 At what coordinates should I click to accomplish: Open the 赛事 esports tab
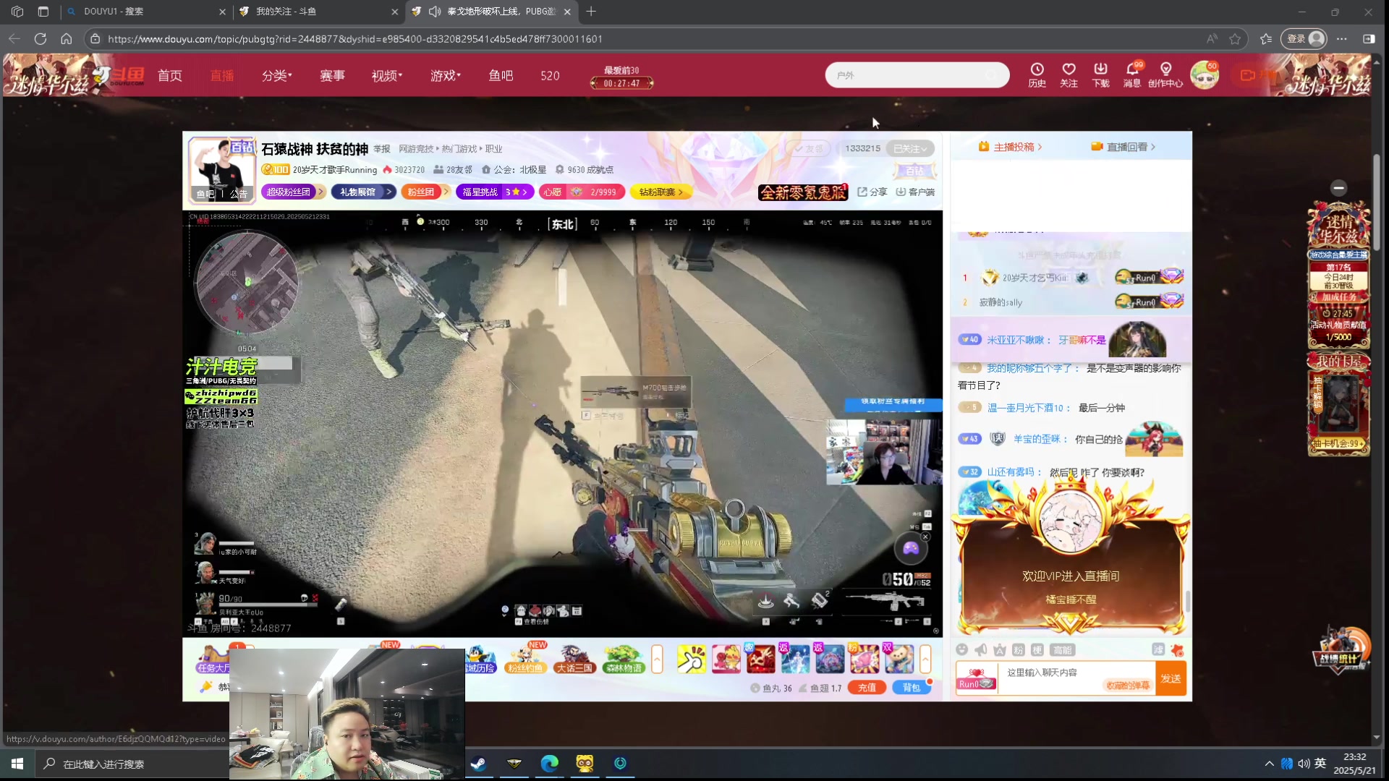pyautogui.click(x=332, y=75)
